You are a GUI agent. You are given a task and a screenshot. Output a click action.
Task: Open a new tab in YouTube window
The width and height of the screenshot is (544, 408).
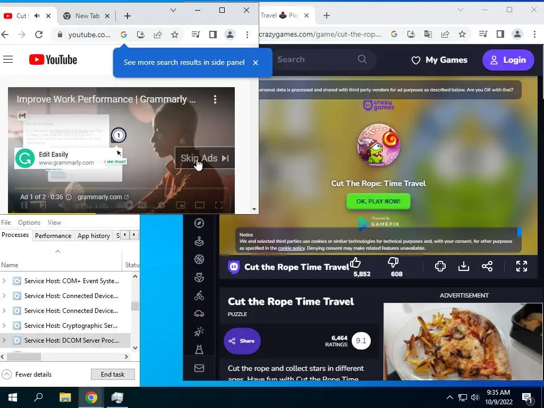[127, 16]
